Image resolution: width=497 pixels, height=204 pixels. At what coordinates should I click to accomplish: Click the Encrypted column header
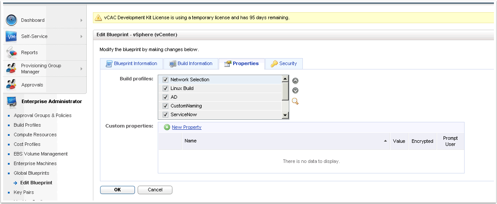click(x=422, y=141)
